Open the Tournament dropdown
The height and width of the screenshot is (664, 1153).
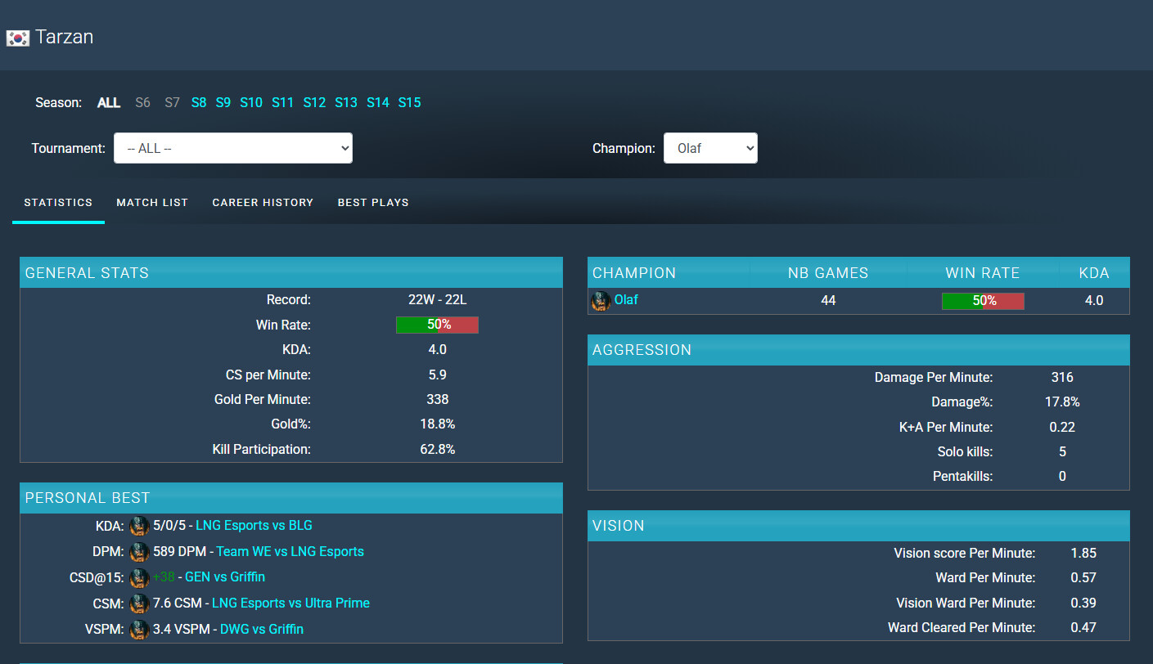[233, 148]
